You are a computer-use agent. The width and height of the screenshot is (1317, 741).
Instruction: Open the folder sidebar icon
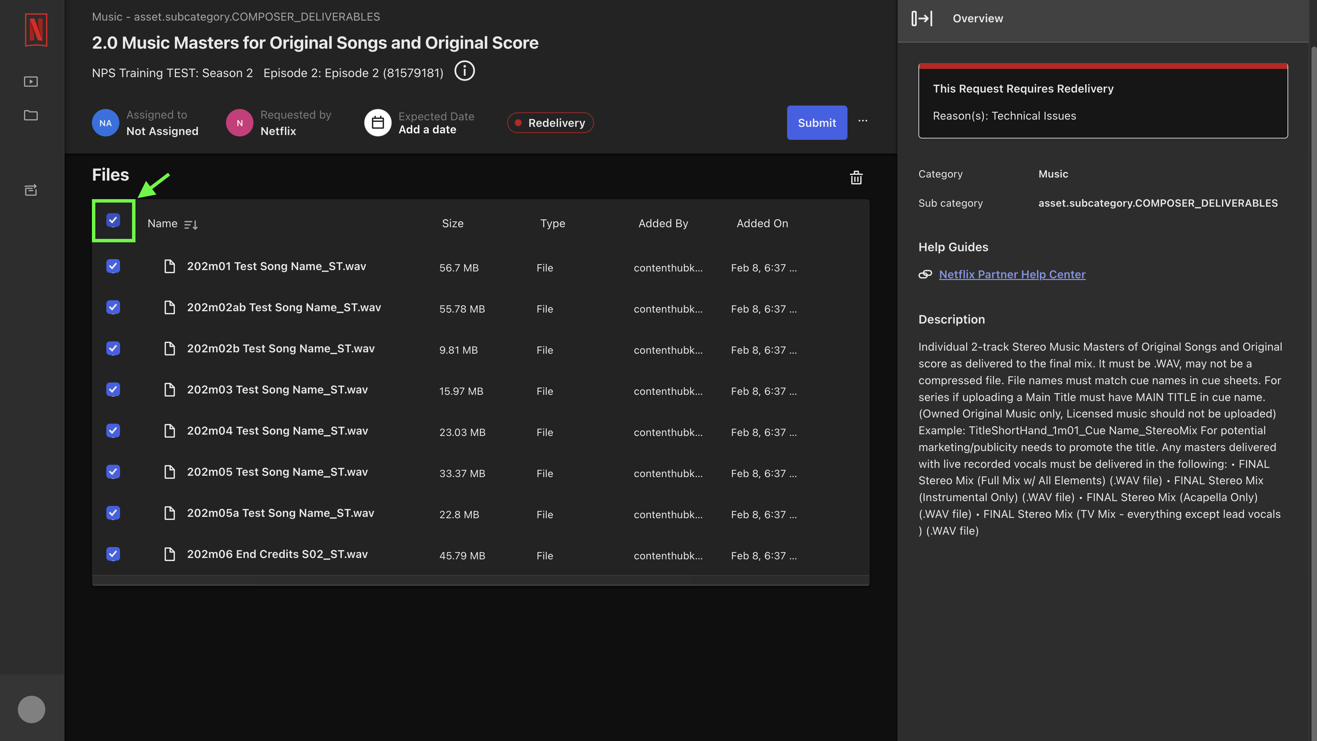[31, 116]
